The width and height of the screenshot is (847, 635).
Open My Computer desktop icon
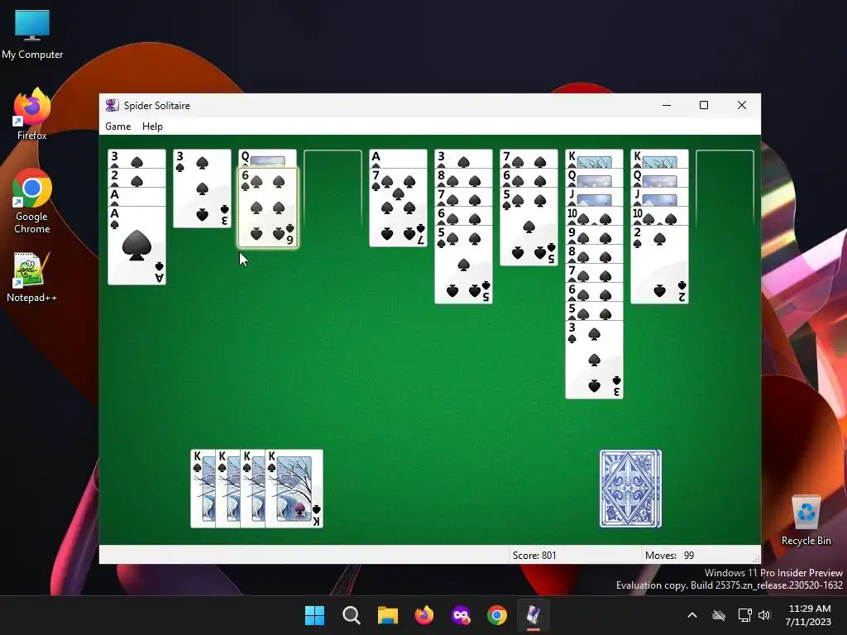point(32,35)
